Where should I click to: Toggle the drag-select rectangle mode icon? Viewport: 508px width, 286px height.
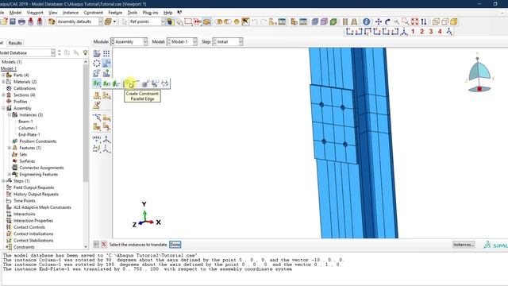[188, 21]
